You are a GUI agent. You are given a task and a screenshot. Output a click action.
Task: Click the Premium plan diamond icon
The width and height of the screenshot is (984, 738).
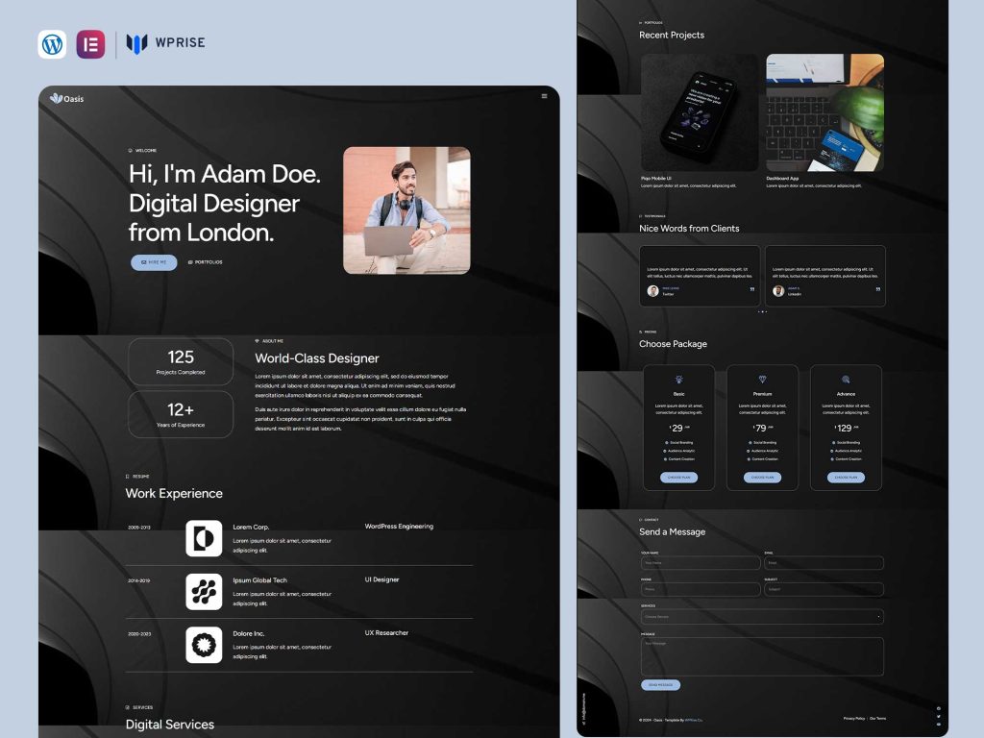pyautogui.click(x=762, y=380)
